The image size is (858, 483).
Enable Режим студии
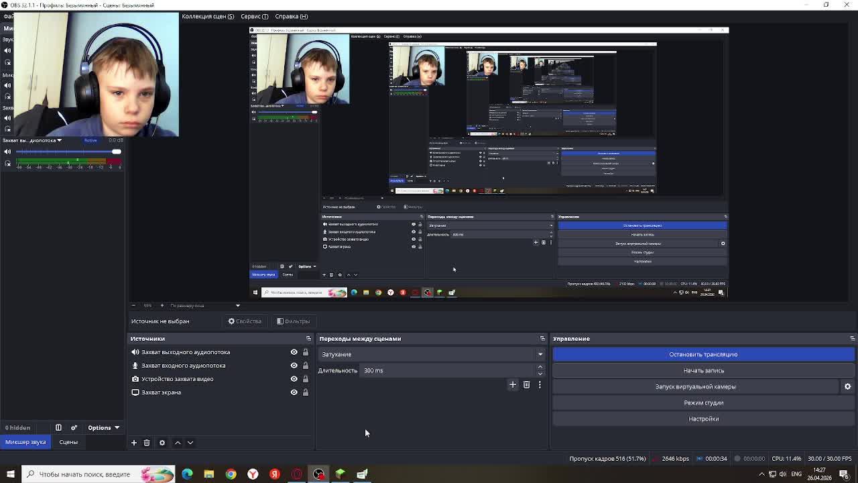click(x=703, y=402)
